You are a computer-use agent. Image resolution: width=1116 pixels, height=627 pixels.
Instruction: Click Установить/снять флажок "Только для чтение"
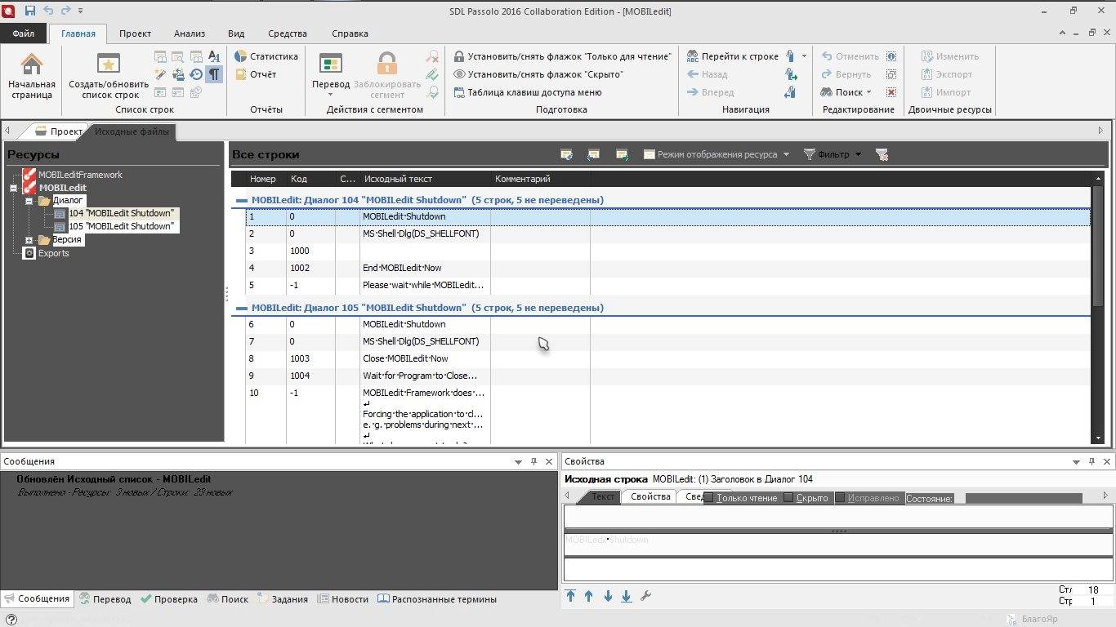562,56
